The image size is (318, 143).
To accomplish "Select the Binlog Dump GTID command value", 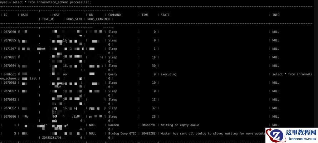I will pyautogui.click(x=122, y=133).
